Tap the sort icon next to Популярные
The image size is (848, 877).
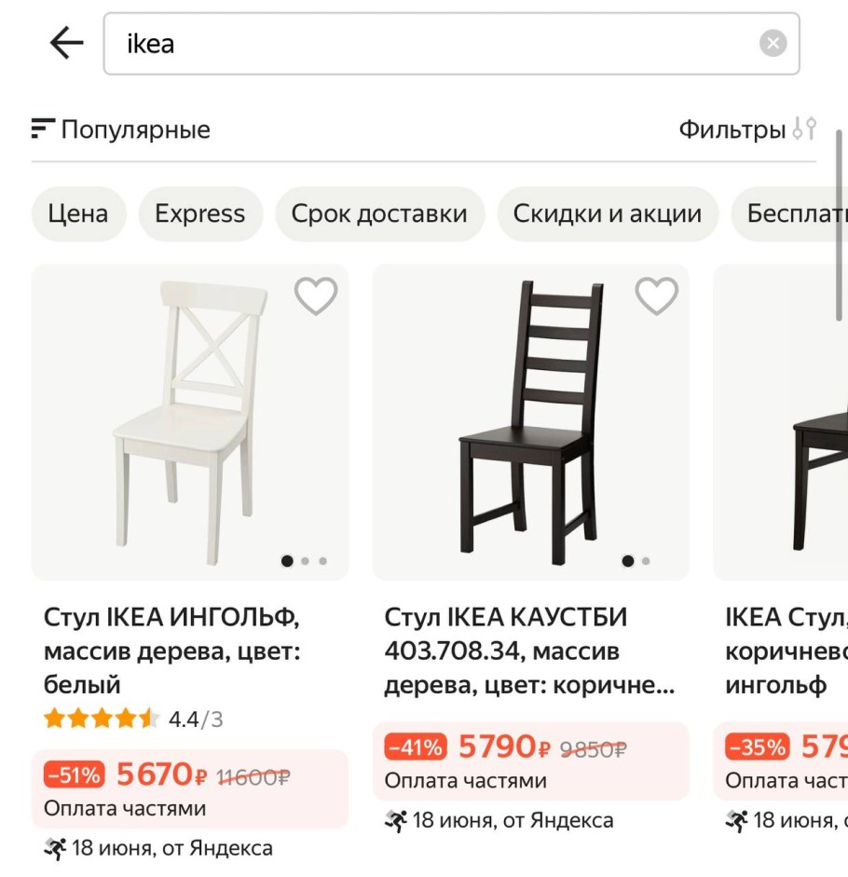pyautogui.click(x=41, y=129)
